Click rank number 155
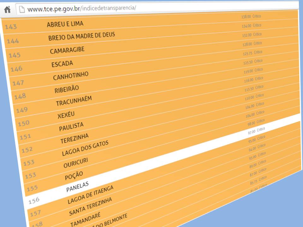The height and width of the screenshot is (227, 303). coord(32,188)
